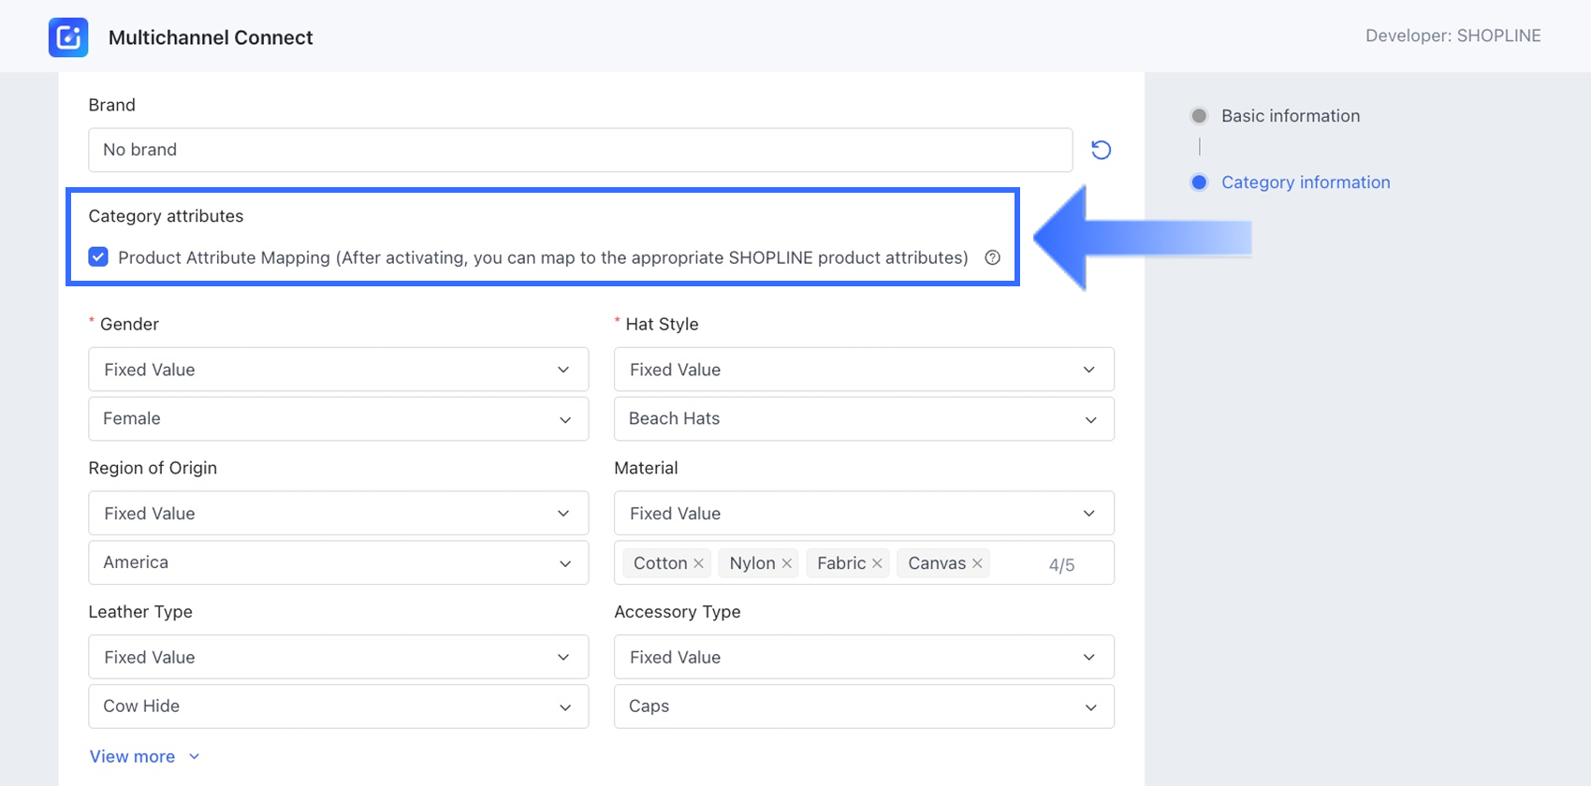Viewport: 1591px width, 786px height.
Task: Change the Female gender selection dropdown
Action: pyautogui.click(x=338, y=419)
